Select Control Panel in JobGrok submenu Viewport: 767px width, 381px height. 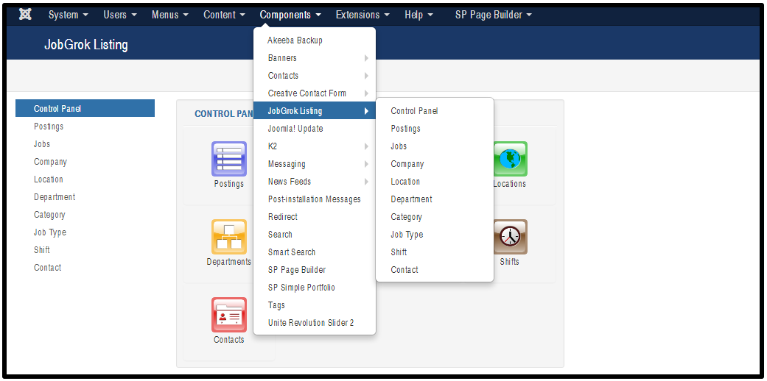[x=435, y=111]
